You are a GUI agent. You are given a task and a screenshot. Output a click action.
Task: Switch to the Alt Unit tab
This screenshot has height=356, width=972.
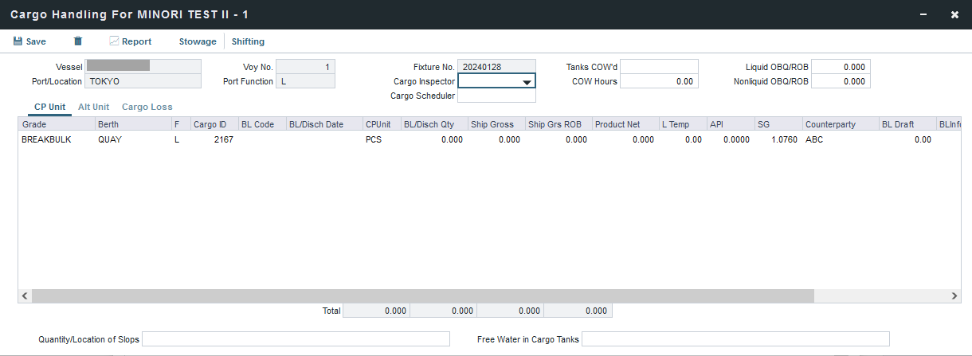click(93, 107)
